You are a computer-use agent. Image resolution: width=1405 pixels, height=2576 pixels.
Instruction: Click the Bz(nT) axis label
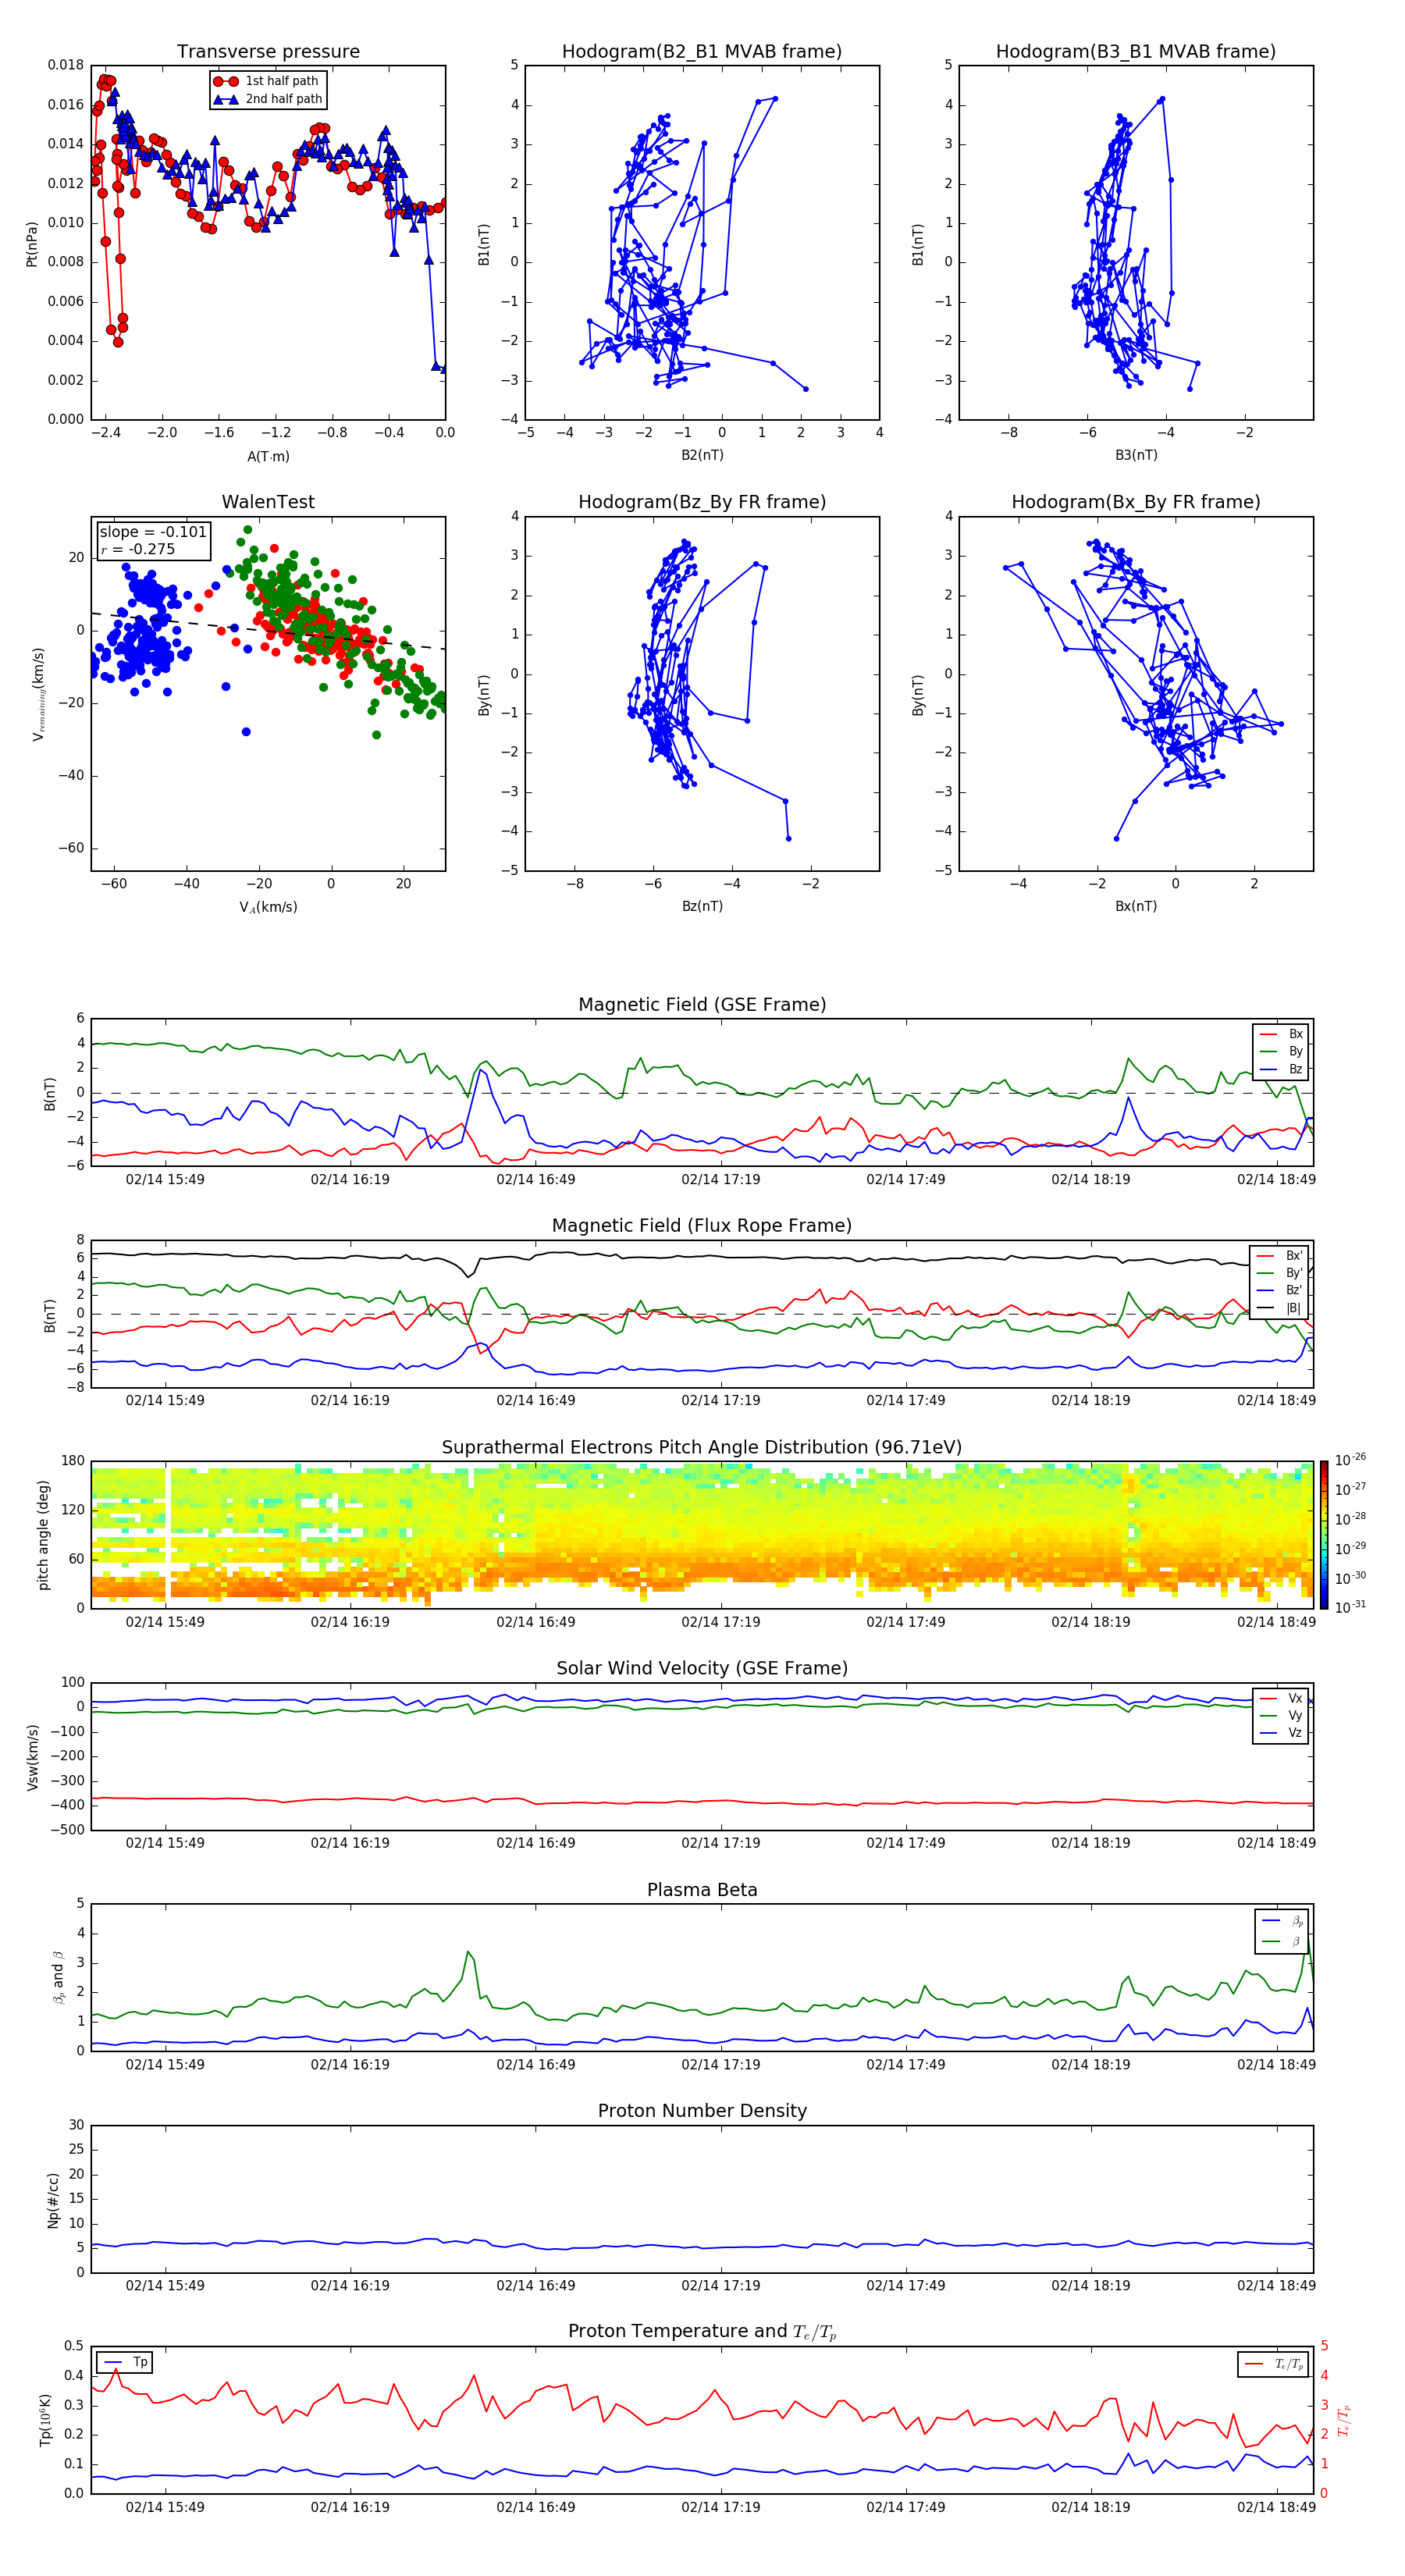coord(702,906)
